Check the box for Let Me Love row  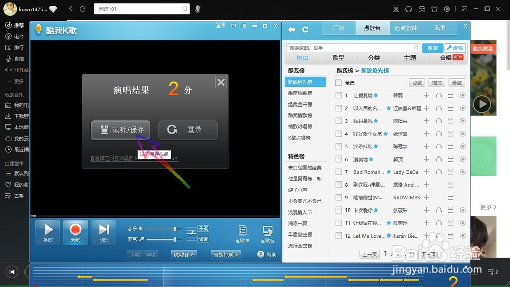[x=339, y=236]
